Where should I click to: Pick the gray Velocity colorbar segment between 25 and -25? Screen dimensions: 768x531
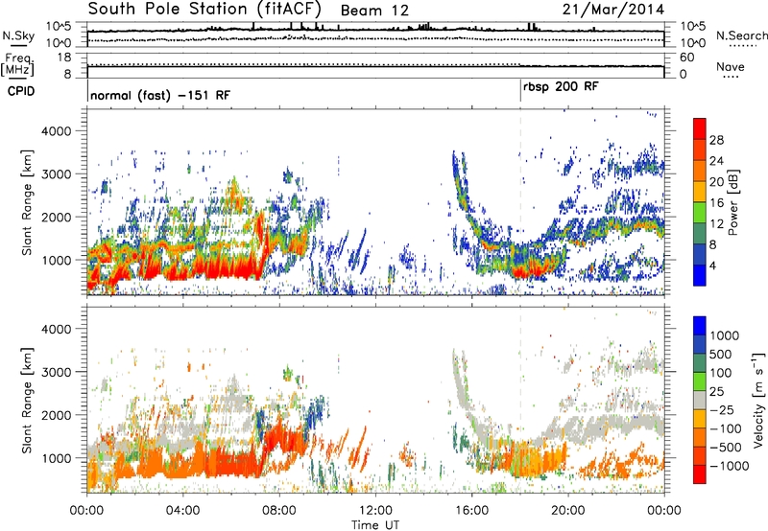pos(700,400)
